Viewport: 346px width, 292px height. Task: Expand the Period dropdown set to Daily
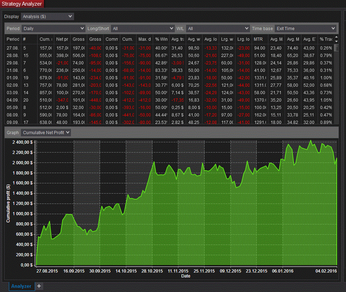pyautogui.click(x=53, y=28)
